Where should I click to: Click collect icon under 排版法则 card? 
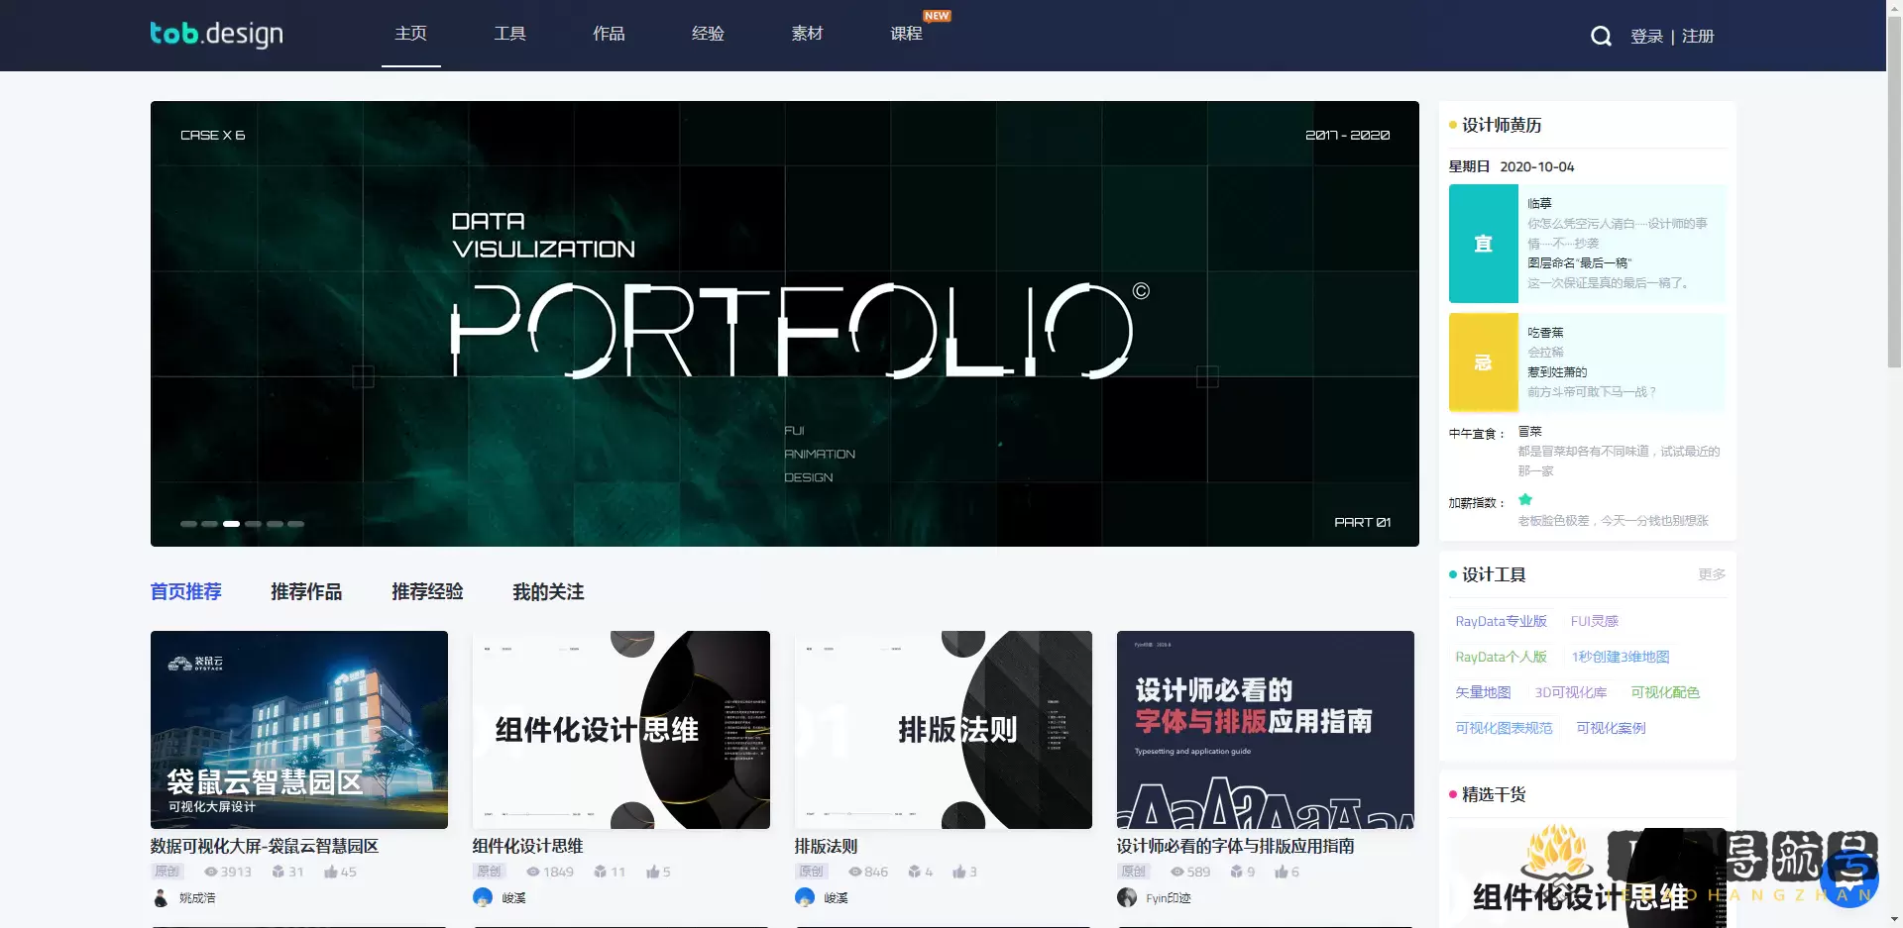click(x=915, y=872)
